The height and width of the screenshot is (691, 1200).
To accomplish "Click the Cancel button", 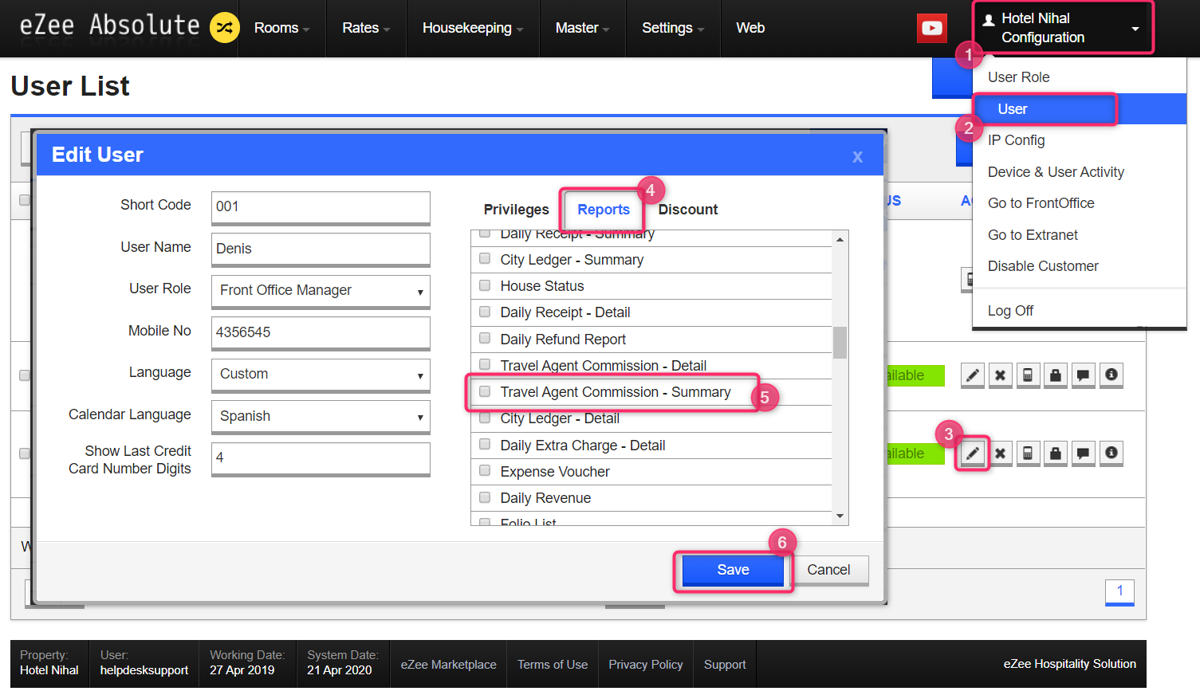I will (x=828, y=571).
